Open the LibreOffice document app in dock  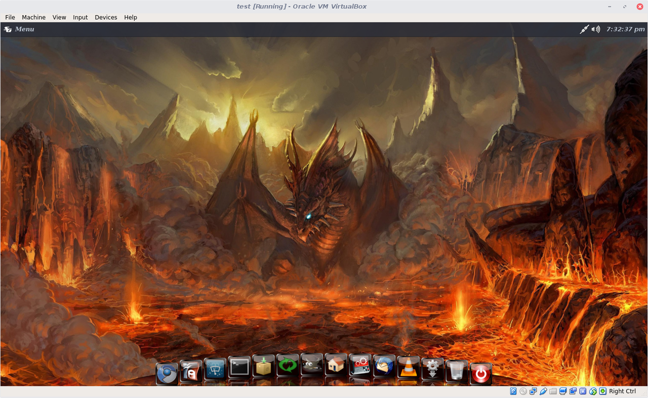pos(191,372)
